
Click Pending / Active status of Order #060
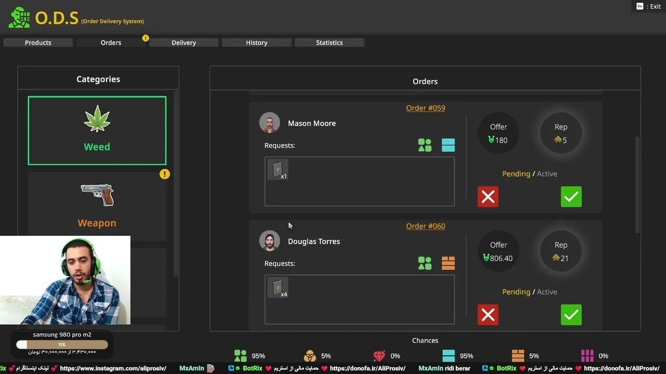click(530, 291)
